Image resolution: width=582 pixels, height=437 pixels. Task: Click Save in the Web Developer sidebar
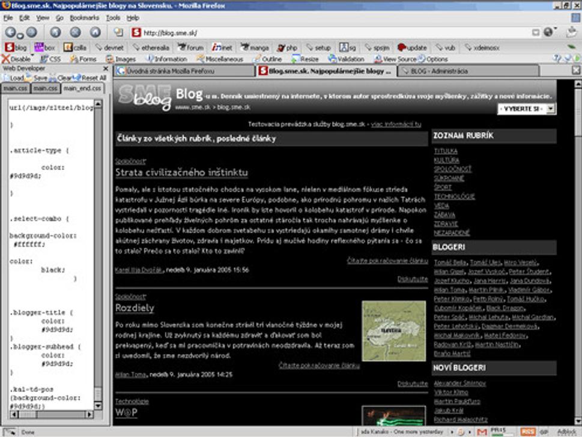tap(37, 78)
